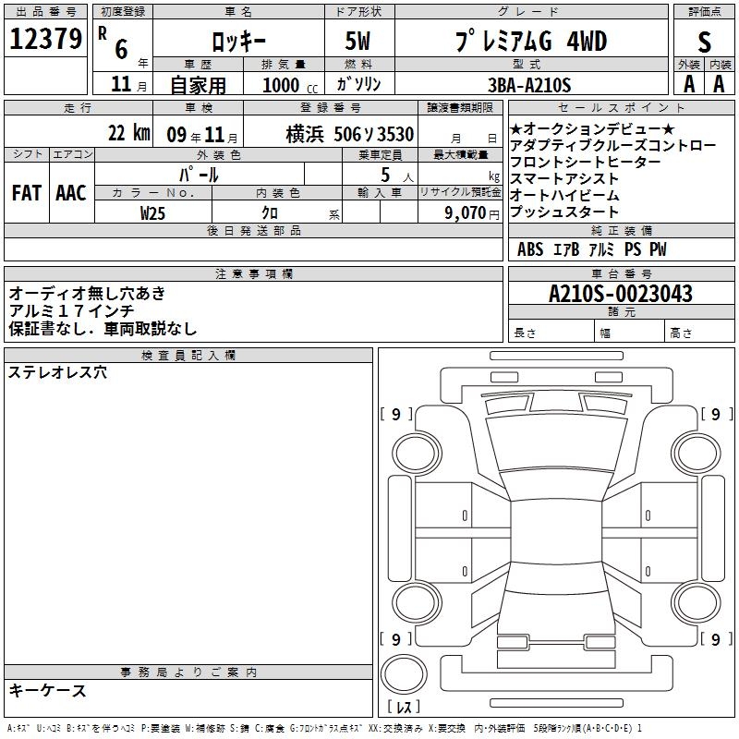
Task: Select the car name ロッキー
Action: coord(238,41)
